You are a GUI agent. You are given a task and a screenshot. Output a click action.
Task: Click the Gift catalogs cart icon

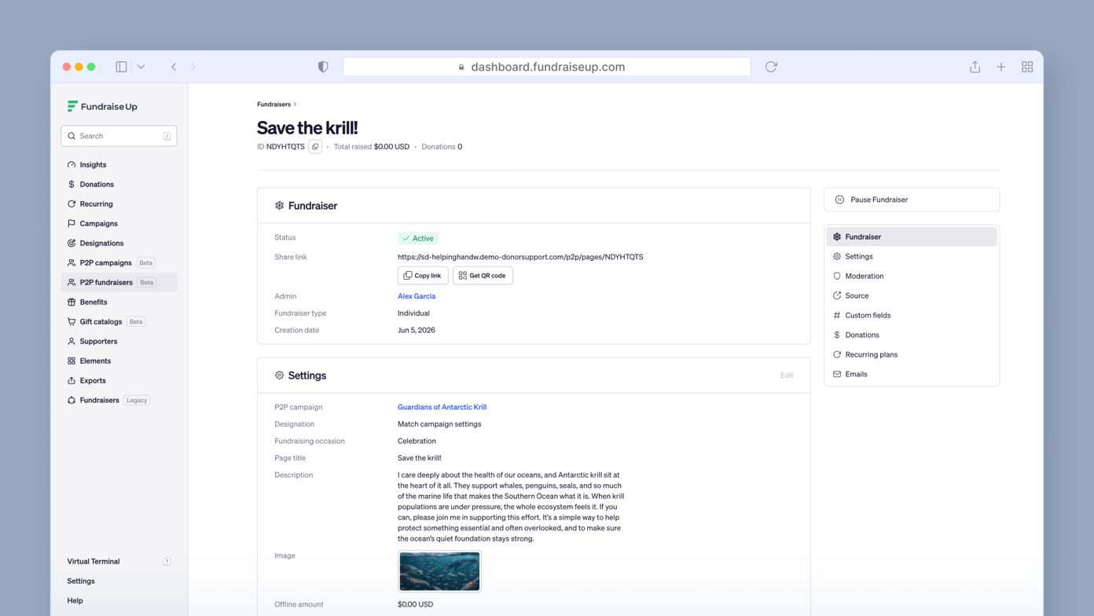[x=72, y=321]
